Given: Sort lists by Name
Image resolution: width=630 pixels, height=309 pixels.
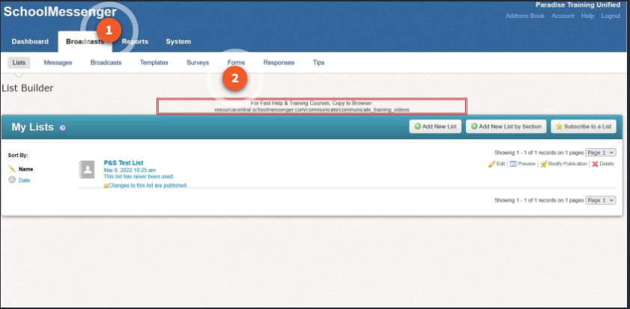Looking at the screenshot, I should 25,169.
